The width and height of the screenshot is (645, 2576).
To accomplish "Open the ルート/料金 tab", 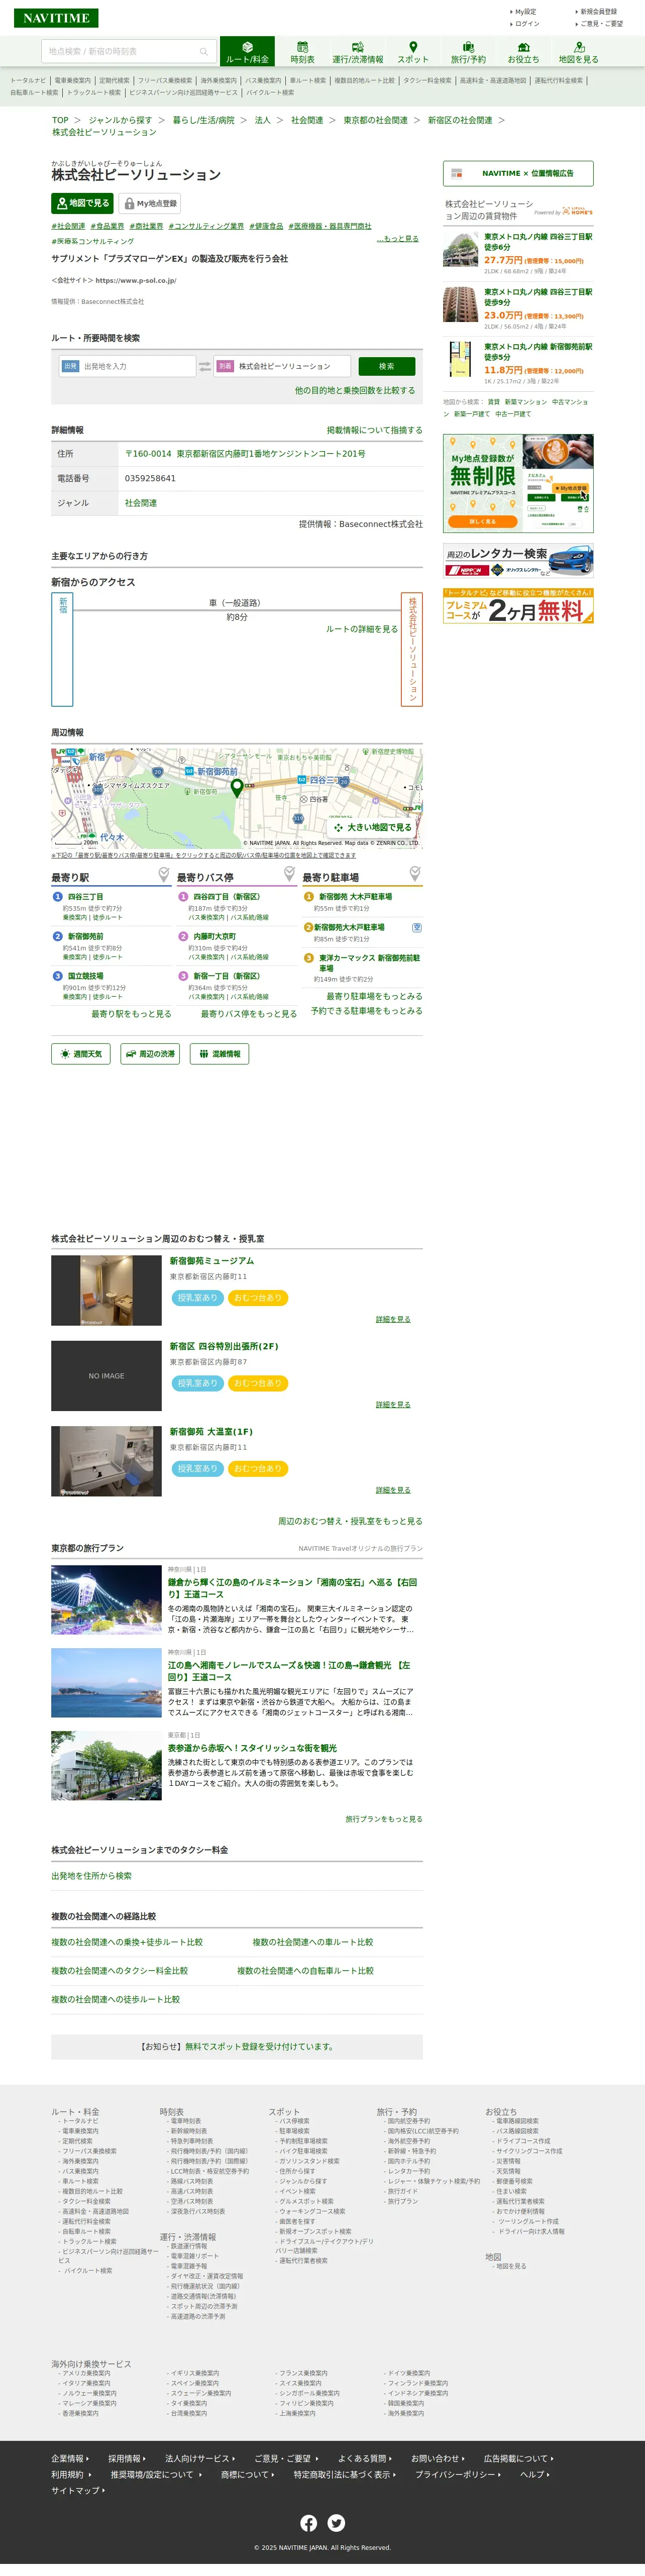I will pos(247,52).
